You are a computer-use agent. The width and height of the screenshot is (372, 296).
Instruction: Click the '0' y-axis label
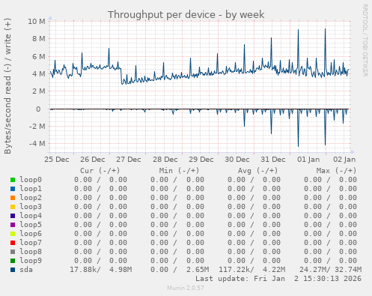pyautogui.click(x=38, y=109)
